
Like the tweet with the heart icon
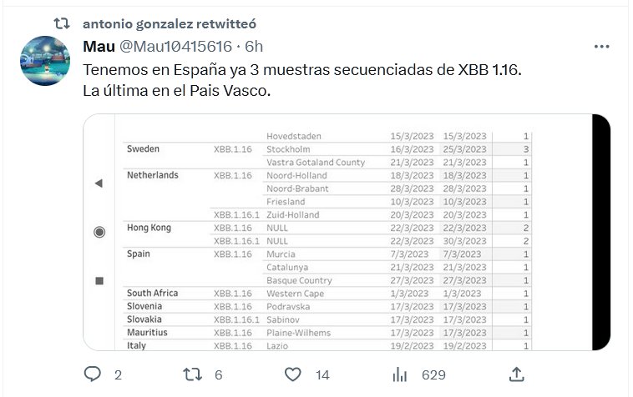tap(293, 374)
